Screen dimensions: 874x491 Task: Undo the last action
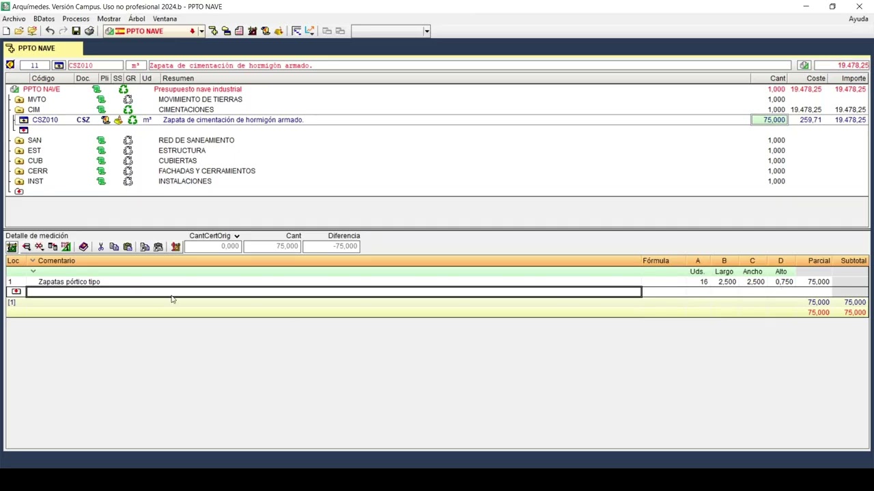tap(50, 31)
